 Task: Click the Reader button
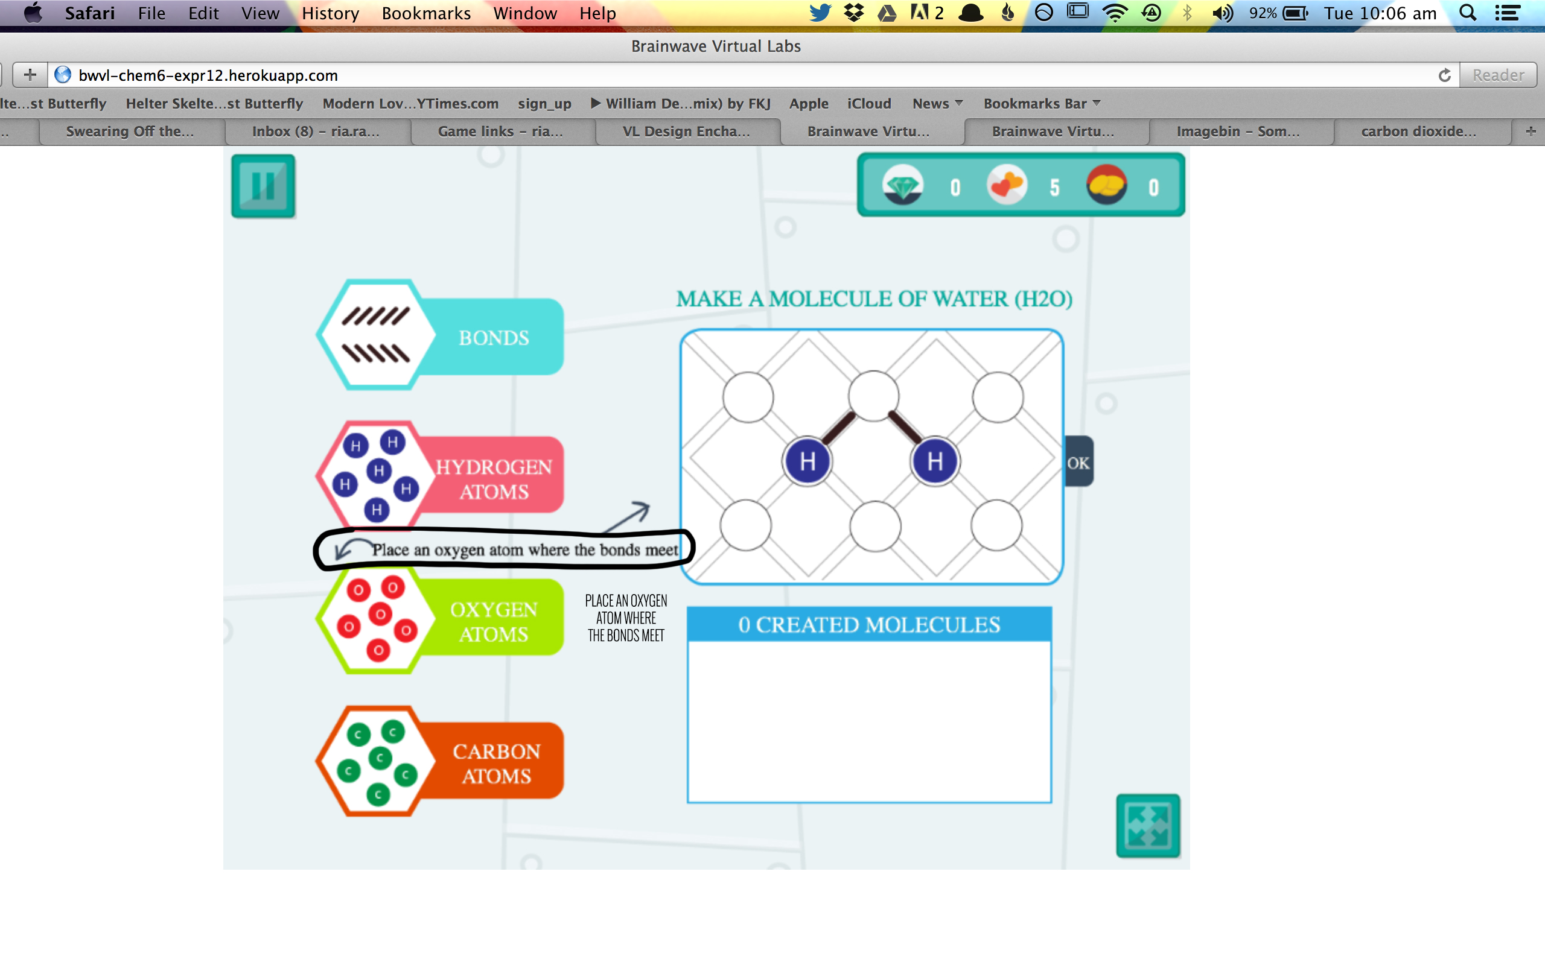click(1498, 75)
